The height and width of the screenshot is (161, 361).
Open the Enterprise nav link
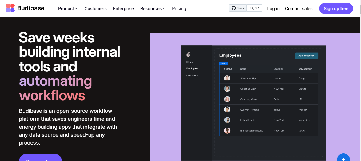coord(123,8)
